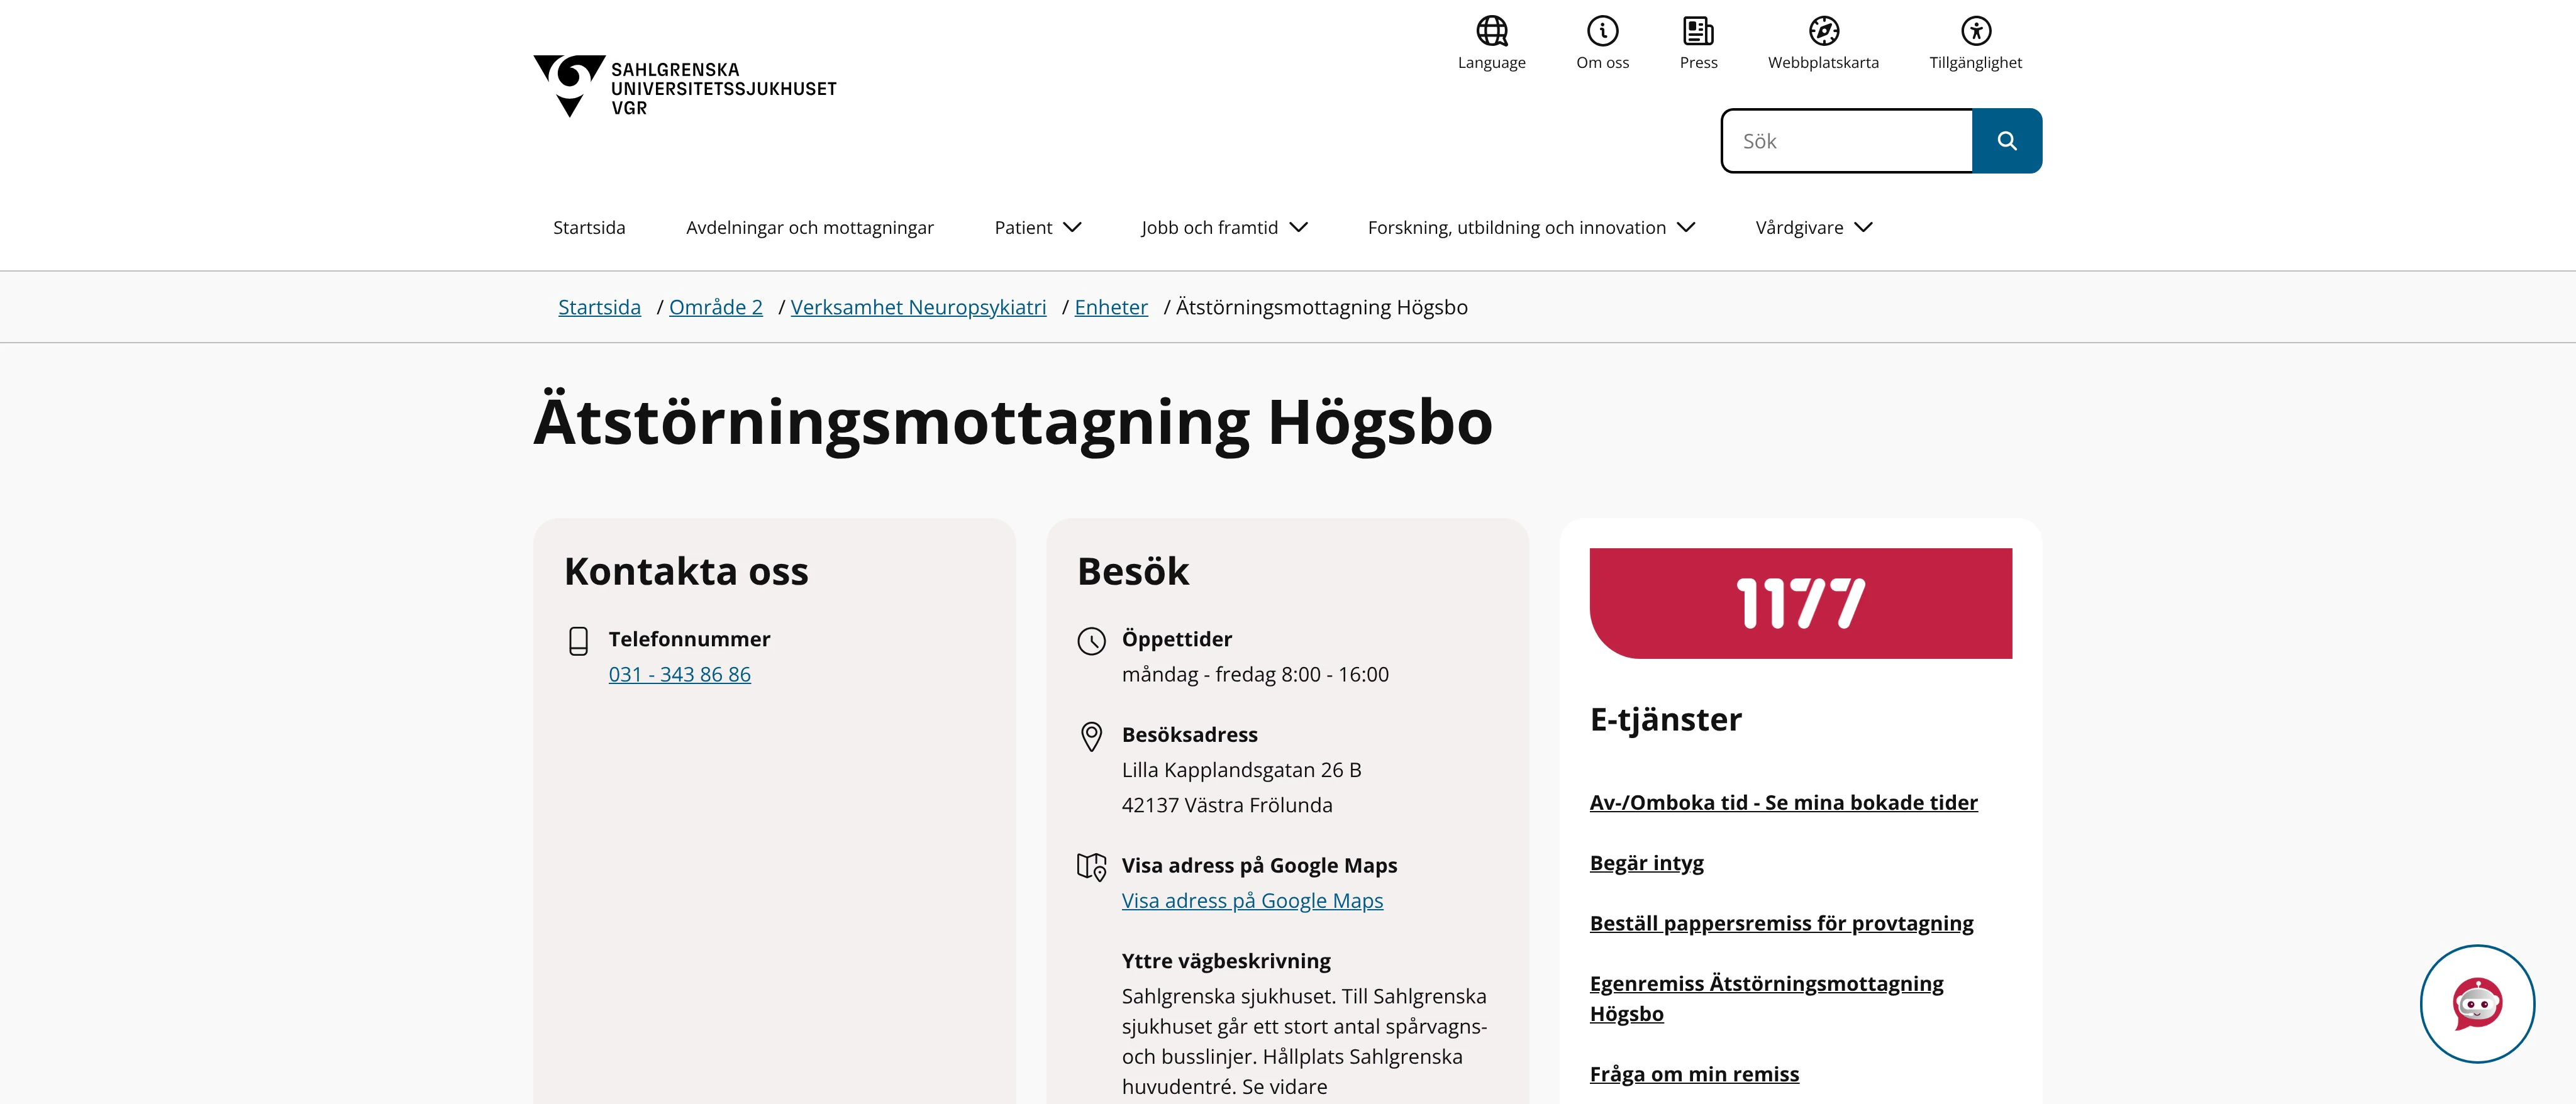2576x1104 pixels.
Task: Click the address Lilla Kapplandsgatan 26 B
Action: tap(1241, 770)
